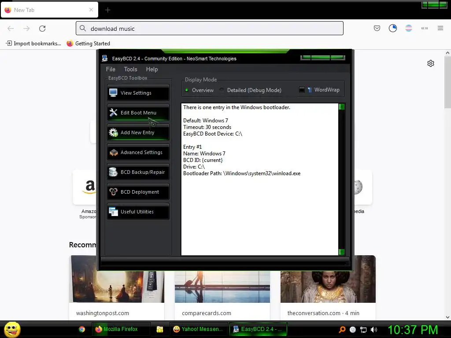Open the File menu in EasyBCD

111,69
